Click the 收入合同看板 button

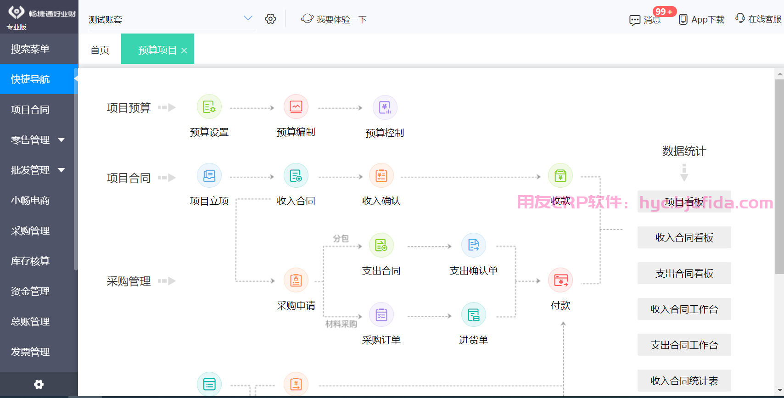coord(684,237)
